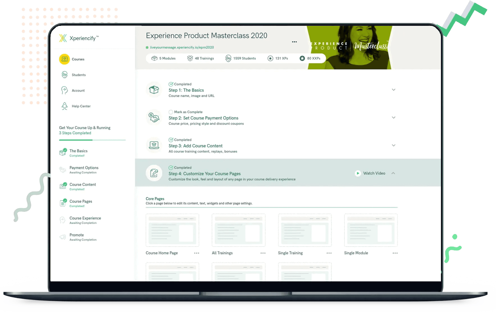Viewport: 496px width, 312px height.
Task: Click The Basics checklist icon in sidebar
Action: coord(63,152)
